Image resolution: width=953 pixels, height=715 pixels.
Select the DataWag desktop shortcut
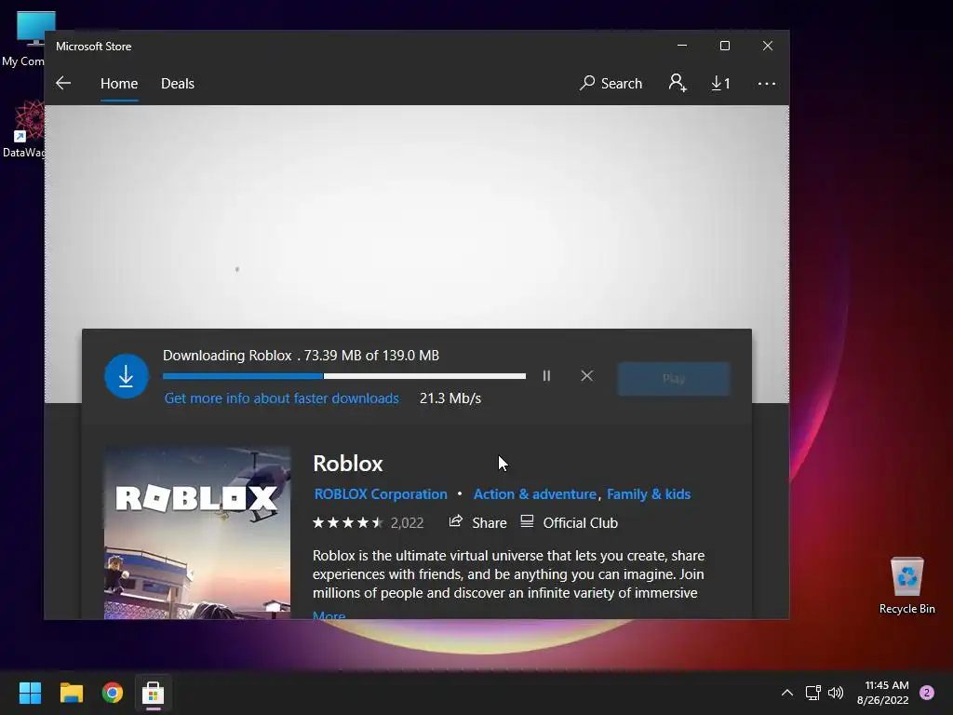pyautogui.click(x=23, y=130)
